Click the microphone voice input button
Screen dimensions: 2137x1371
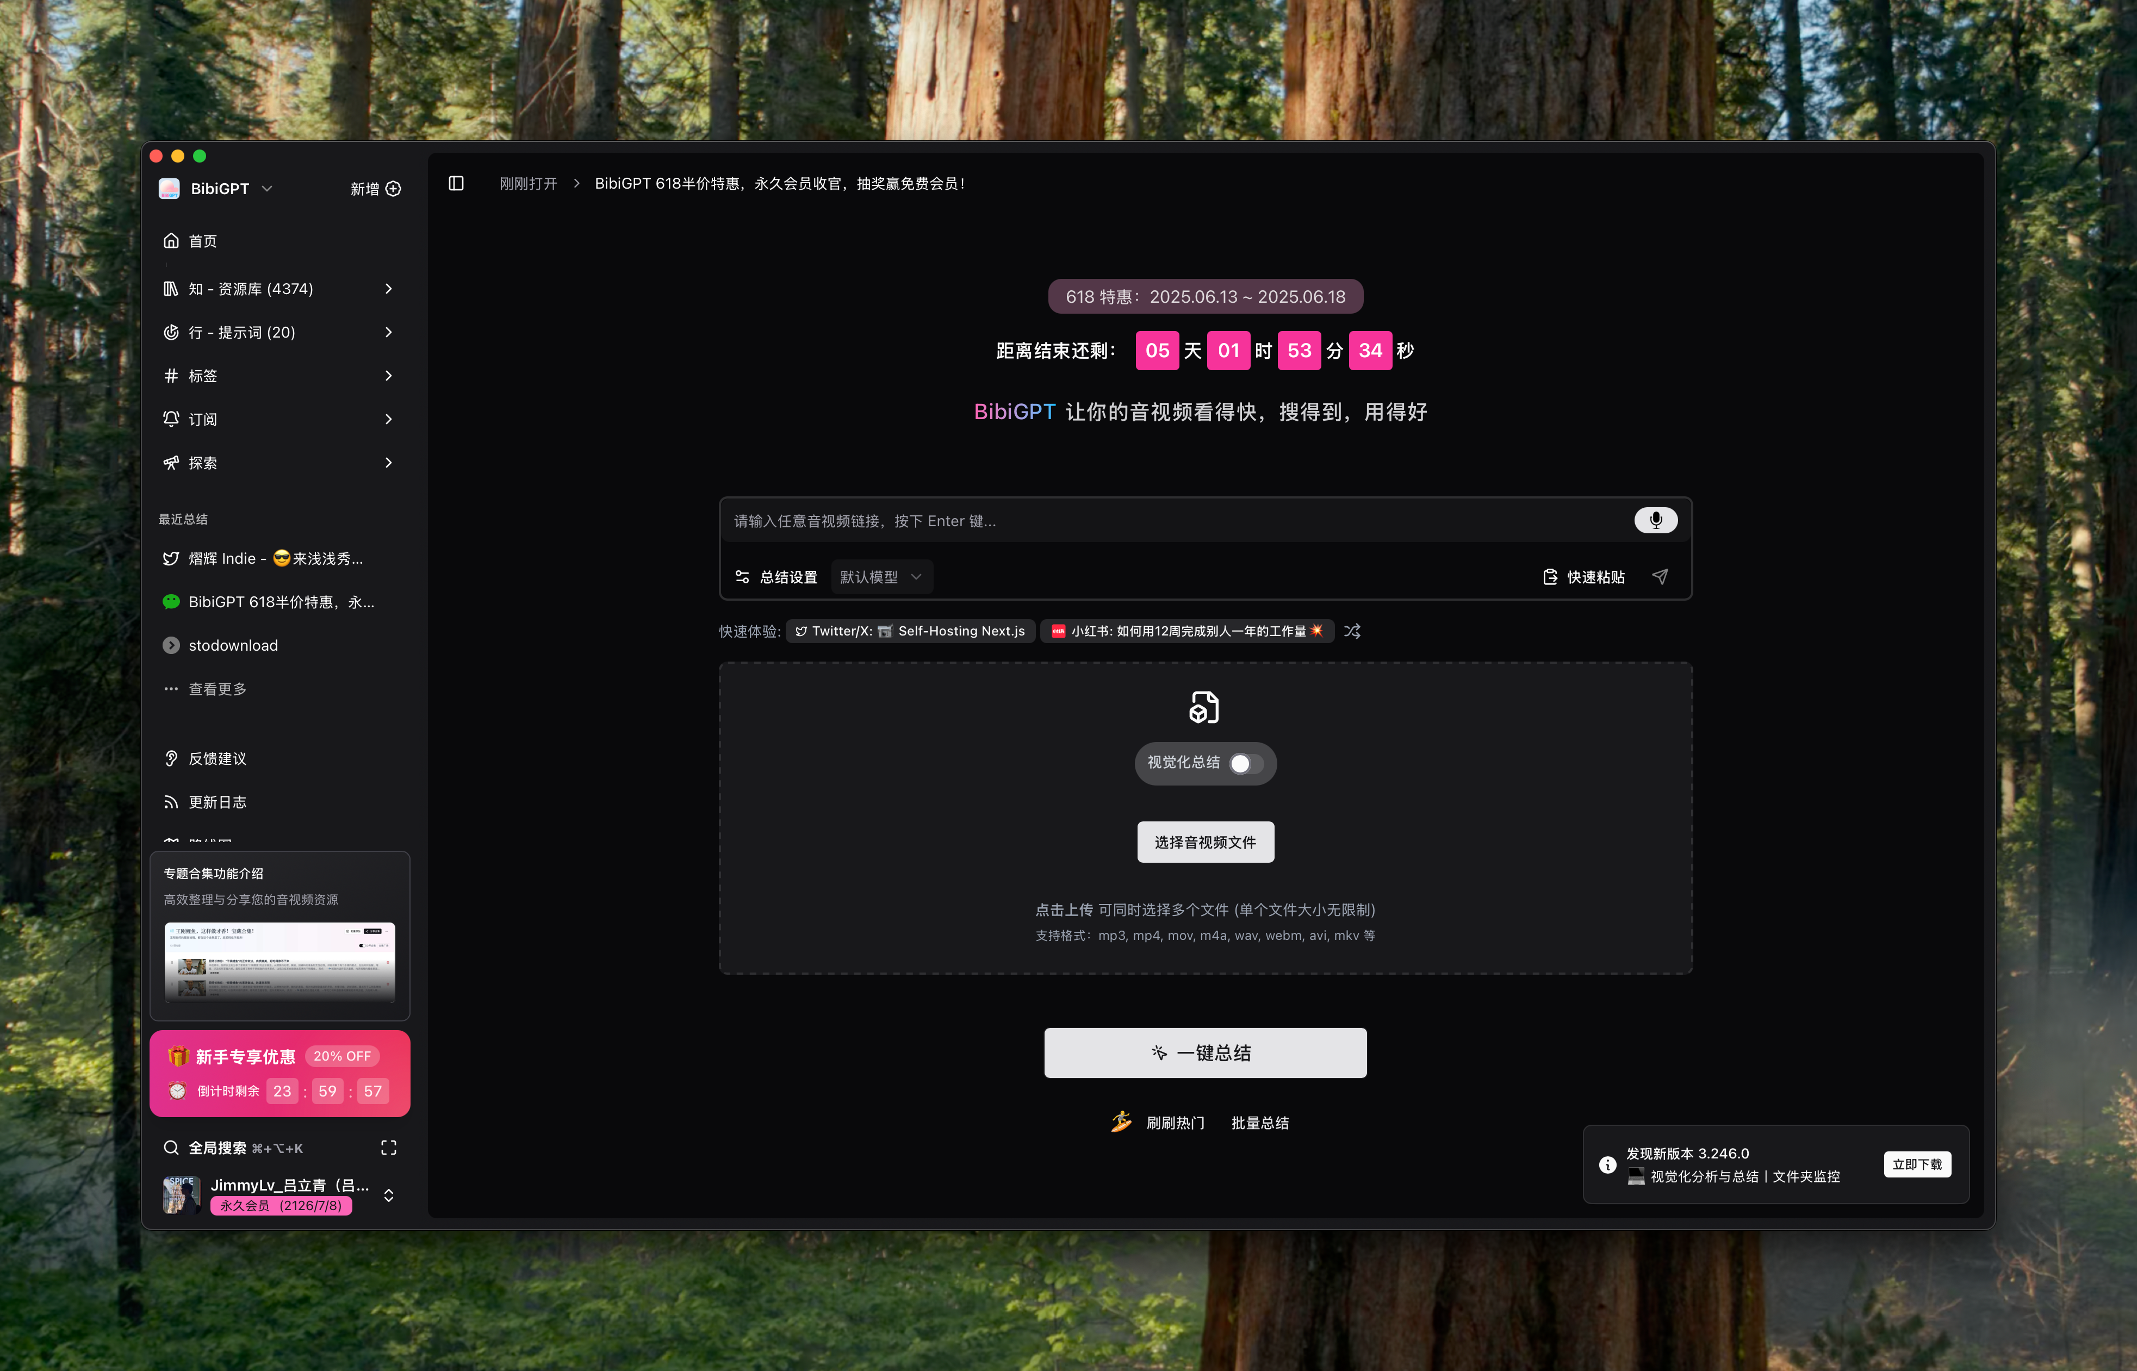pyautogui.click(x=1655, y=520)
